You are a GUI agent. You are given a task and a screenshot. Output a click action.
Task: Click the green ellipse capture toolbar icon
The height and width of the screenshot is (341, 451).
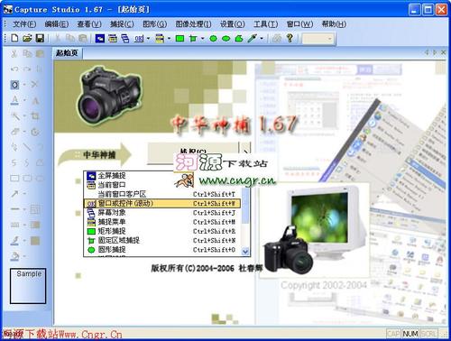(x=225, y=39)
